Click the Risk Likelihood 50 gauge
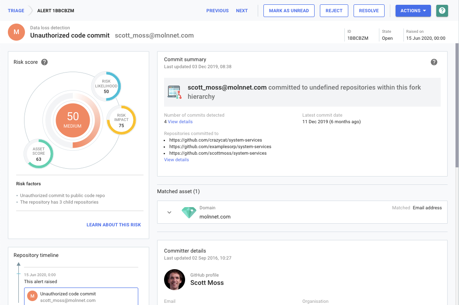 coord(106,86)
